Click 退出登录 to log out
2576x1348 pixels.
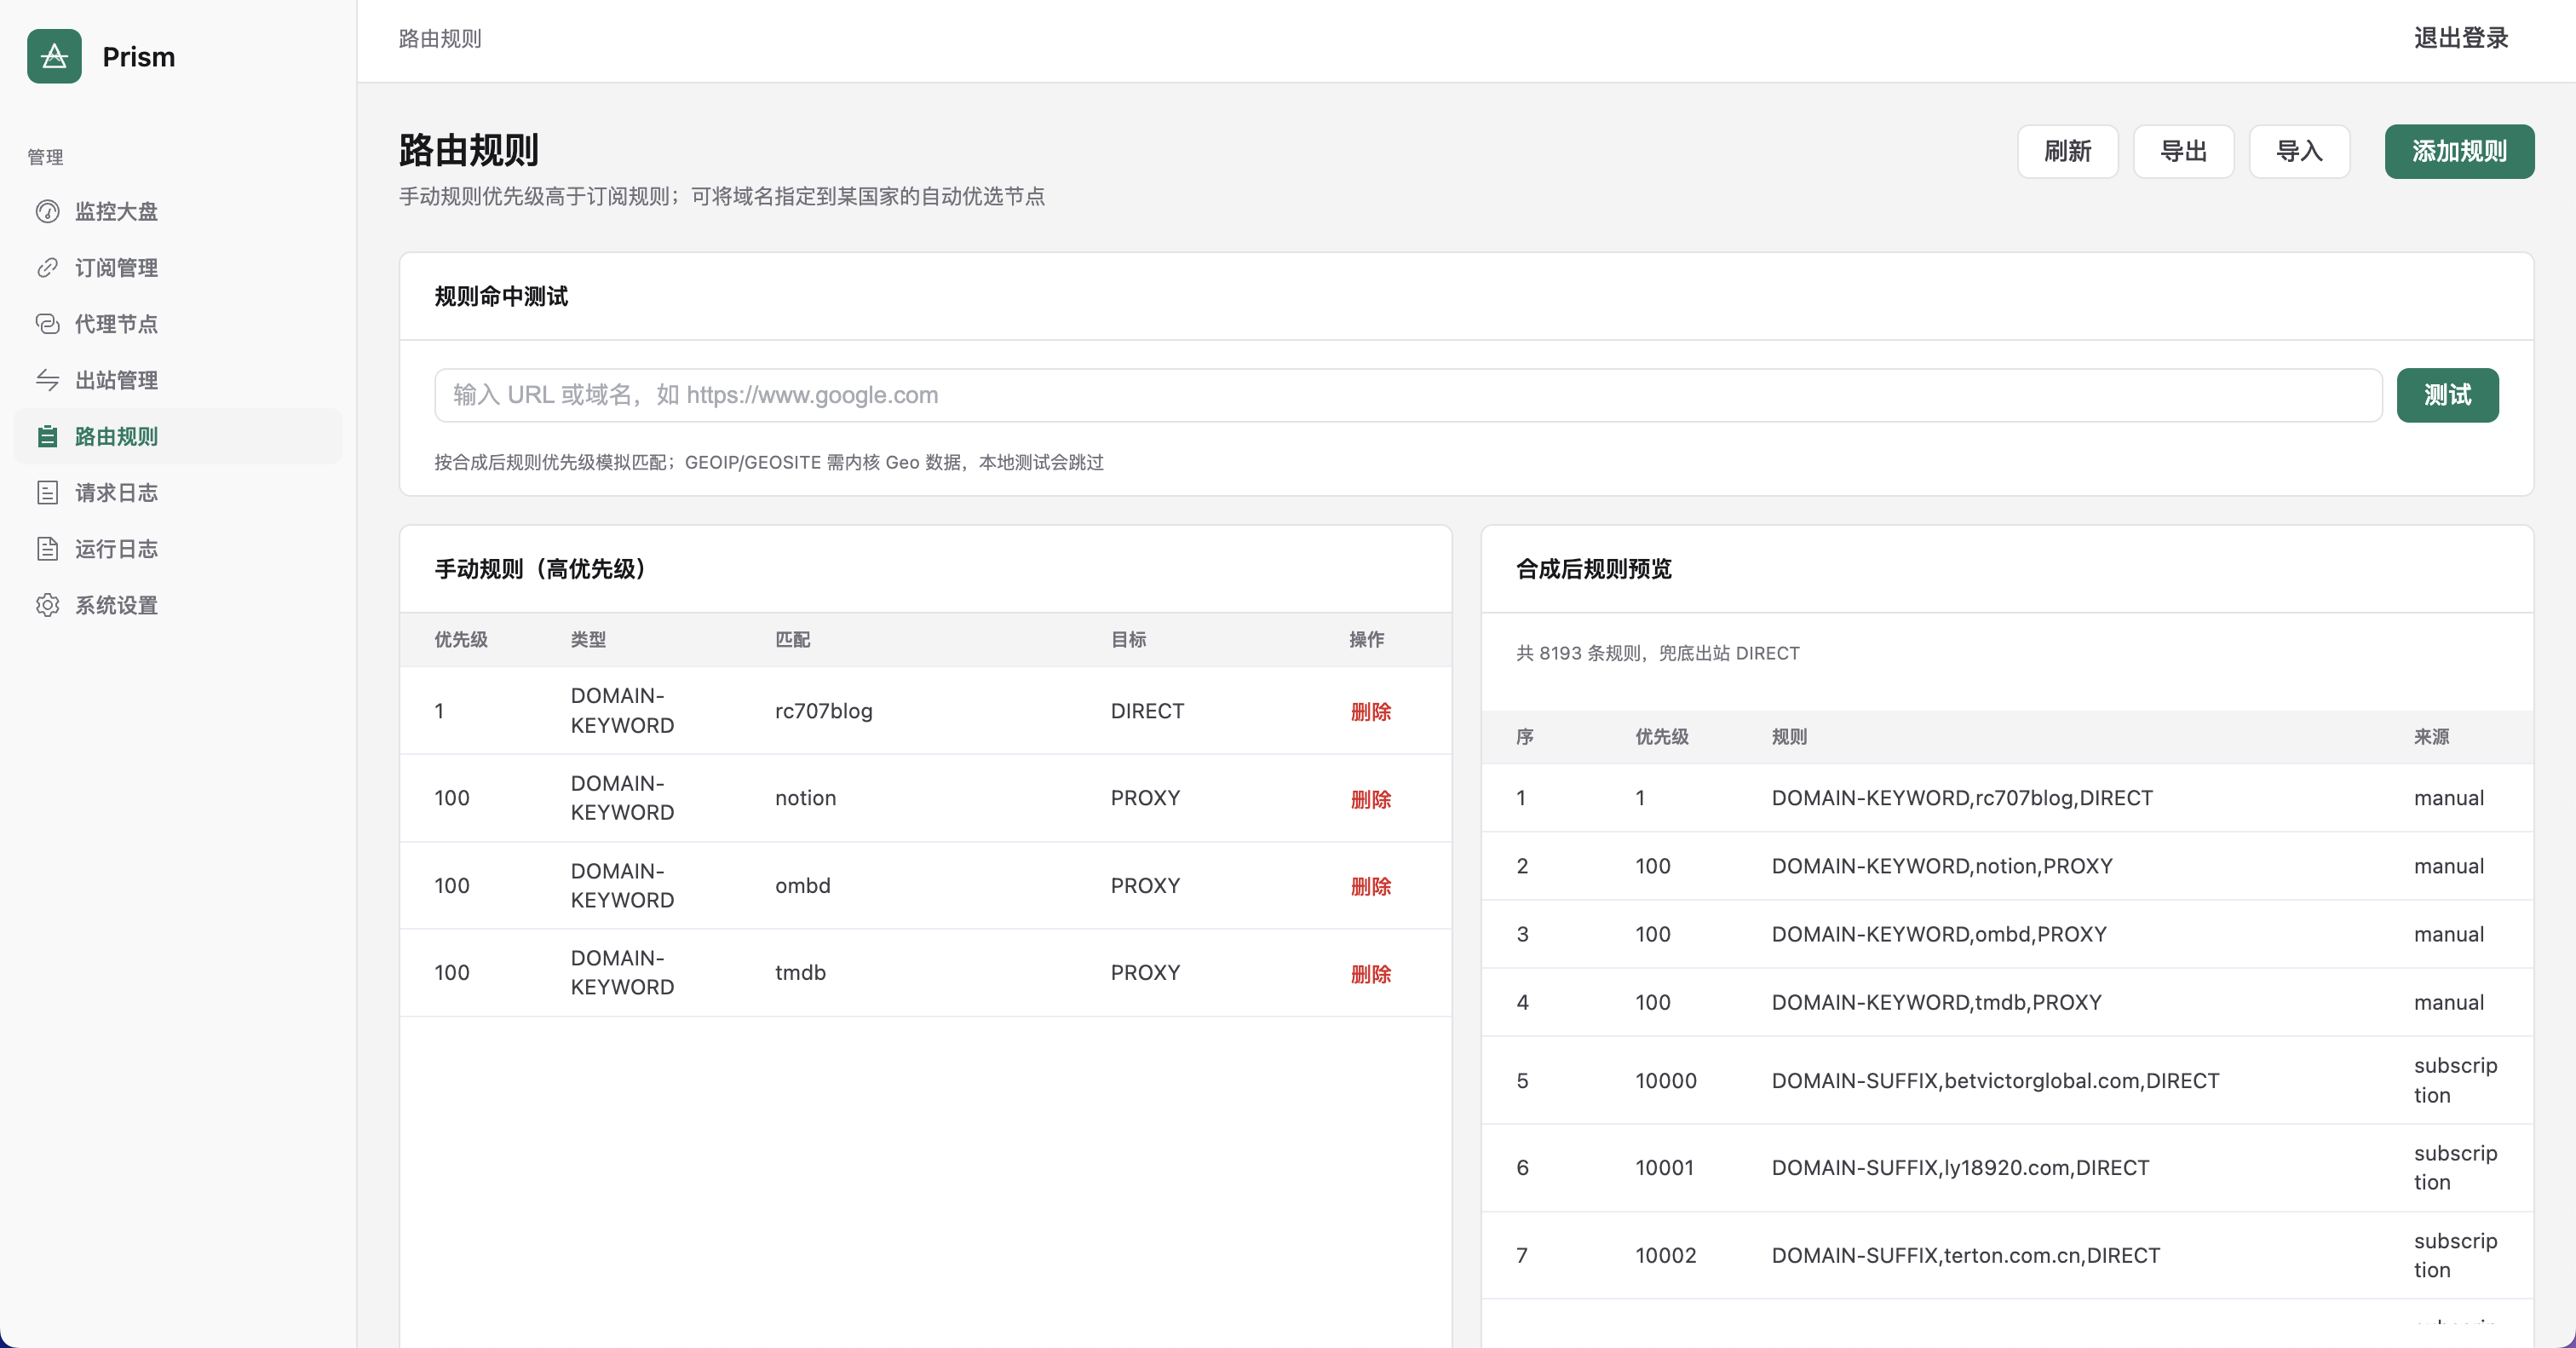tap(2460, 38)
